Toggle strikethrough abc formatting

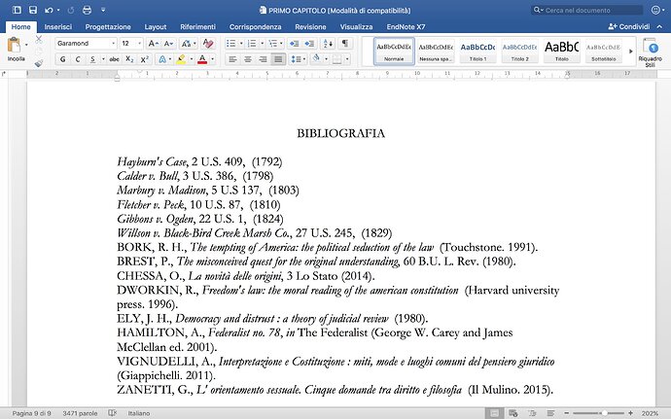click(114, 59)
